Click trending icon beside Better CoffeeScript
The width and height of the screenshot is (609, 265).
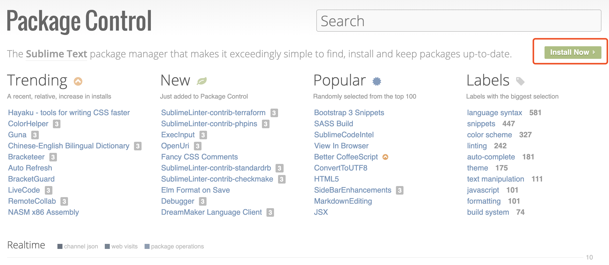[x=385, y=157]
